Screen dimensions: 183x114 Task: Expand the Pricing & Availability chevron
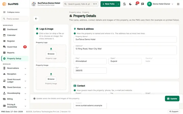25,106
